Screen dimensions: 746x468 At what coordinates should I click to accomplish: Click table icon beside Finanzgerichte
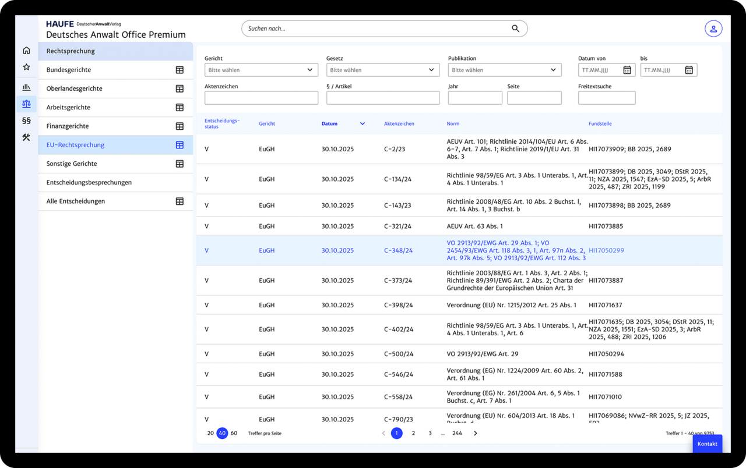coord(180,126)
